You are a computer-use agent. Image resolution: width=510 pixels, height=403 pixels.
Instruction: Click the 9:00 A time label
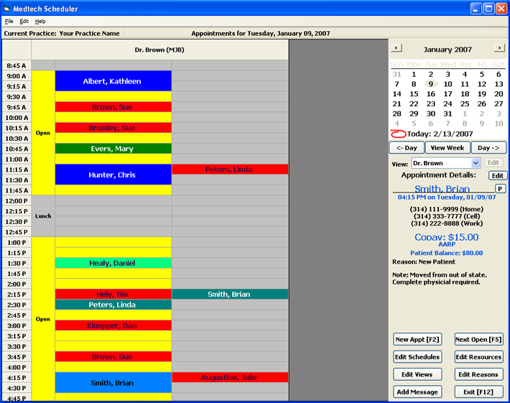coord(17,76)
